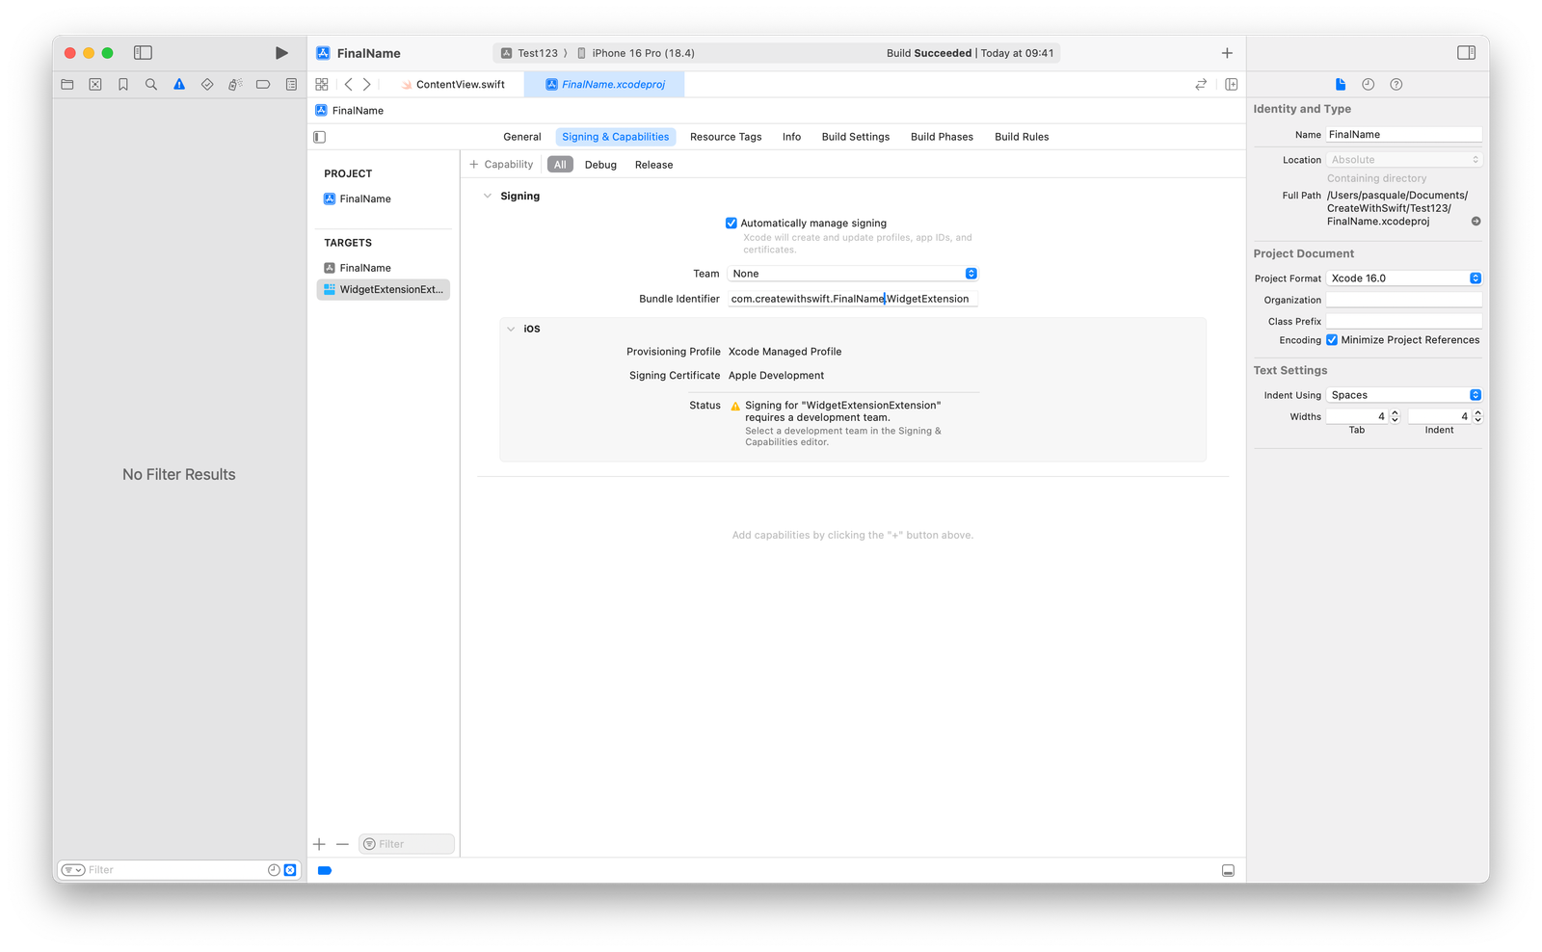Image resolution: width=1542 pixels, height=952 pixels.
Task: Add a capability with the Capability button
Action: (x=501, y=164)
